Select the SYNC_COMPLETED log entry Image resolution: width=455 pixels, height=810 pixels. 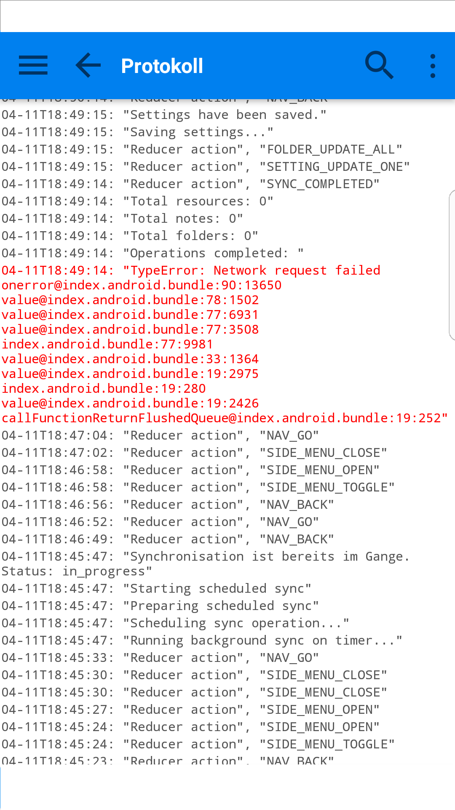[x=190, y=184]
